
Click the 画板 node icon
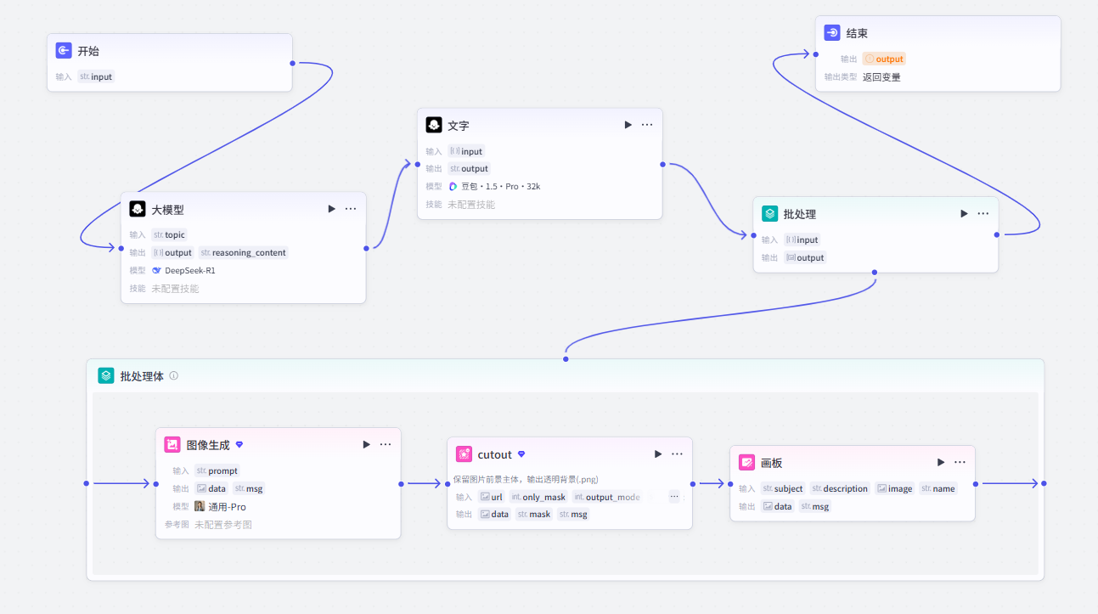point(746,463)
